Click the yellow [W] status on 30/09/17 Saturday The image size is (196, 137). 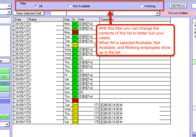[75, 122]
